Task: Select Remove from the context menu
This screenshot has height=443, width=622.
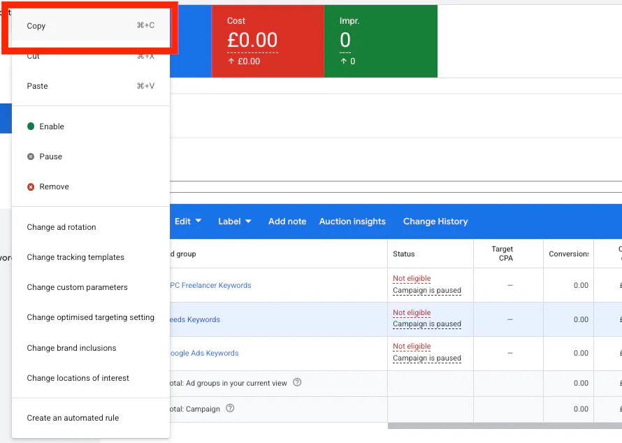Action: tap(91, 187)
